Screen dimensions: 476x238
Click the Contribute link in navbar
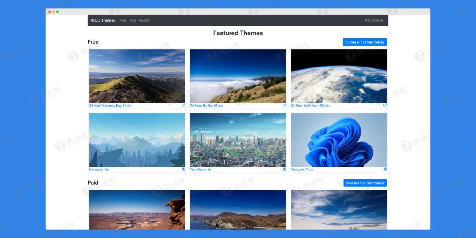pyautogui.click(x=374, y=20)
